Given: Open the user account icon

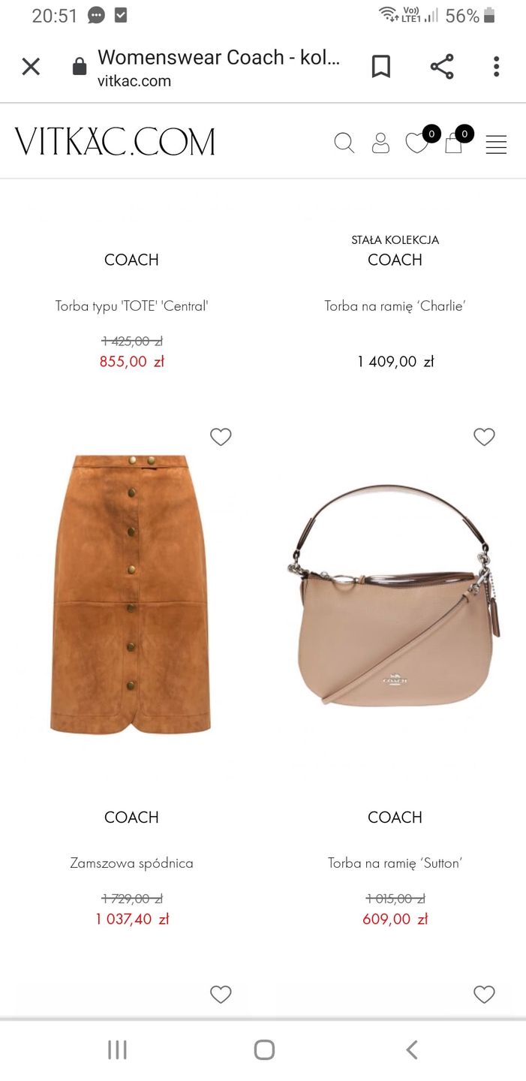Looking at the screenshot, I should pyautogui.click(x=380, y=143).
